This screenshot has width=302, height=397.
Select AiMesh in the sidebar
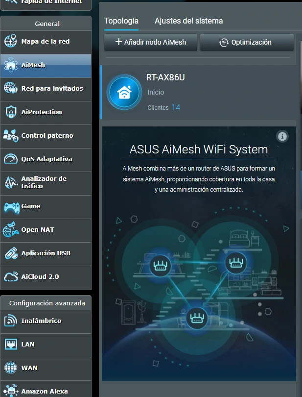pyautogui.click(x=46, y=66)
